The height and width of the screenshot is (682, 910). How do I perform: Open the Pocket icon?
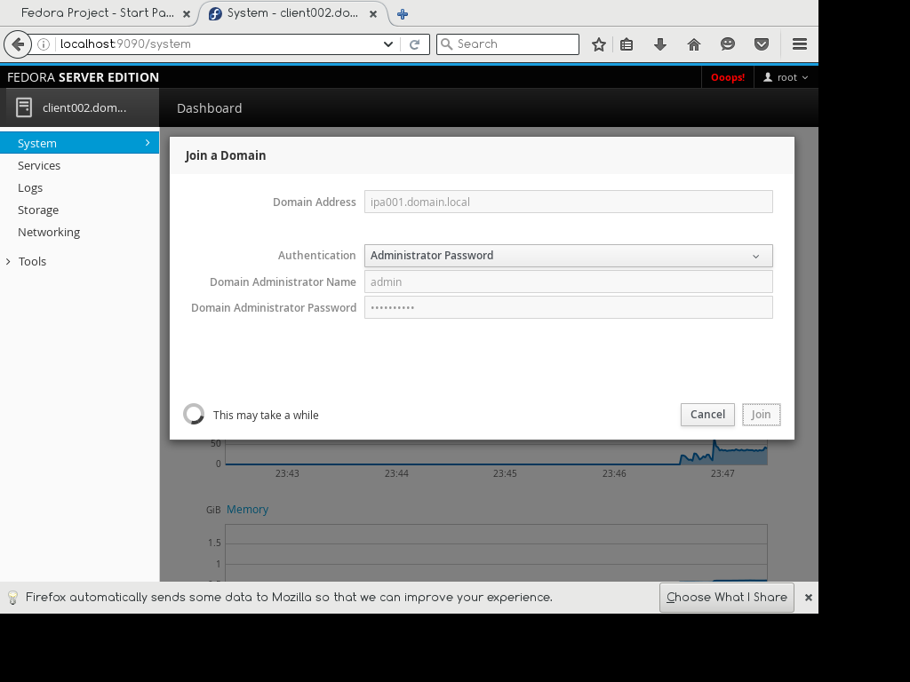pyautogui.click(x=762, y=44)
